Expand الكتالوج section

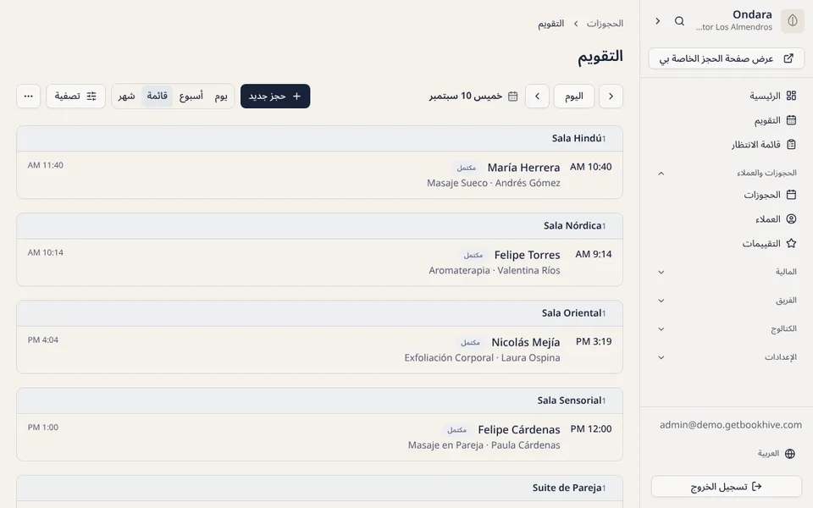click(x=727, y=329)
